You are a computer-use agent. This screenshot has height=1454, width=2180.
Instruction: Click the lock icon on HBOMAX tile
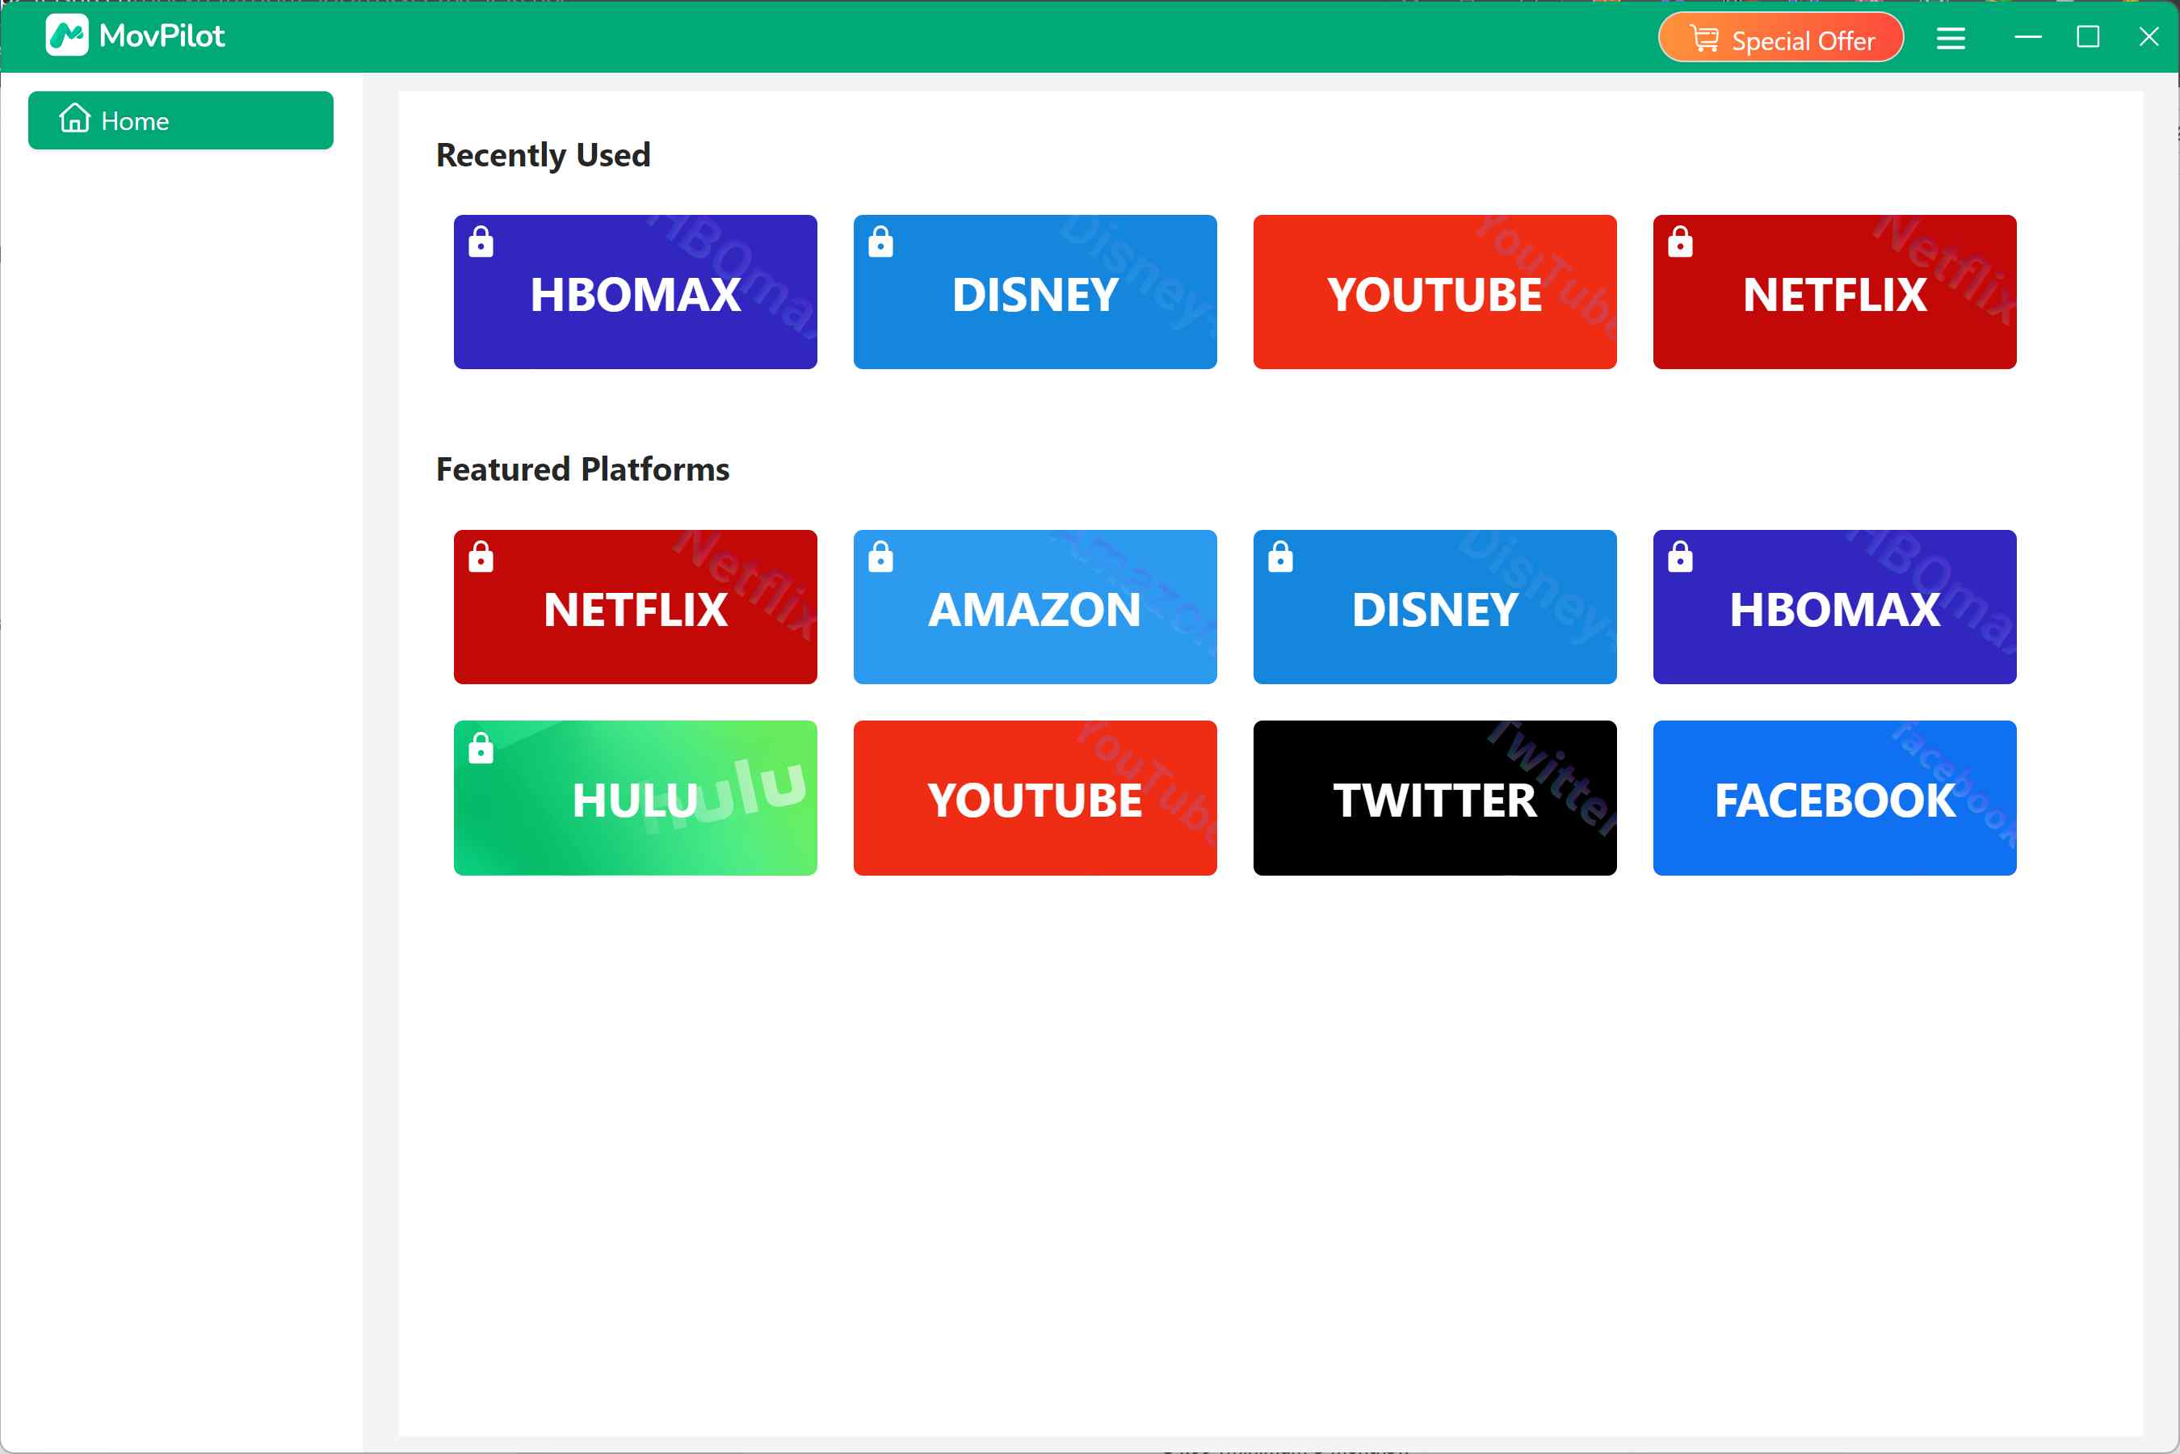tap(481, 244)
